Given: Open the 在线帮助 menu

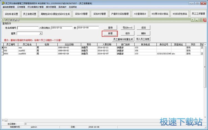Looking at the screenshot, I should [x=73, y=7].
